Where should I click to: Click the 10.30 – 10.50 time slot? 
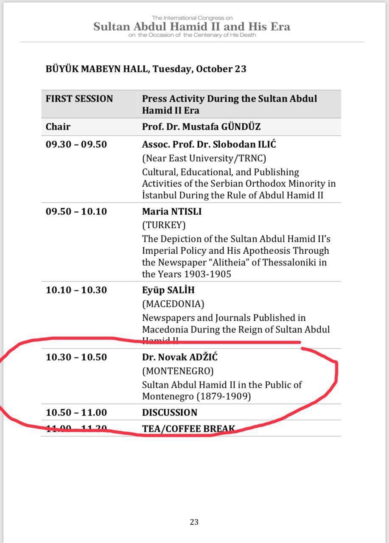[x=76, y=357]
